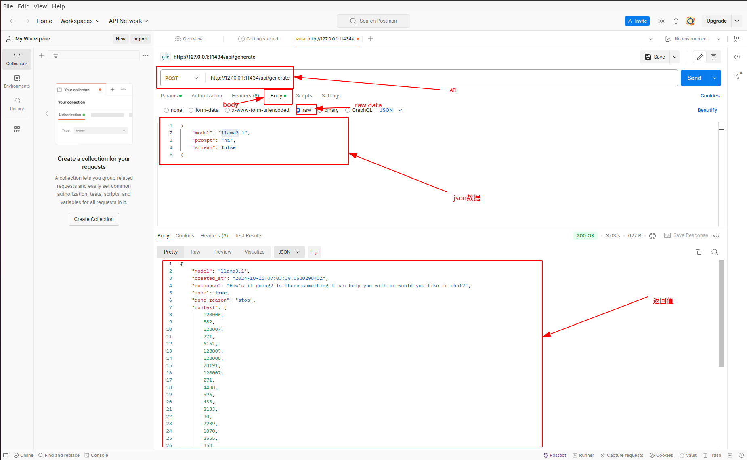Open the Collections sidebar panel
Viewport: 747px width, 460px height.
point(17,59)
